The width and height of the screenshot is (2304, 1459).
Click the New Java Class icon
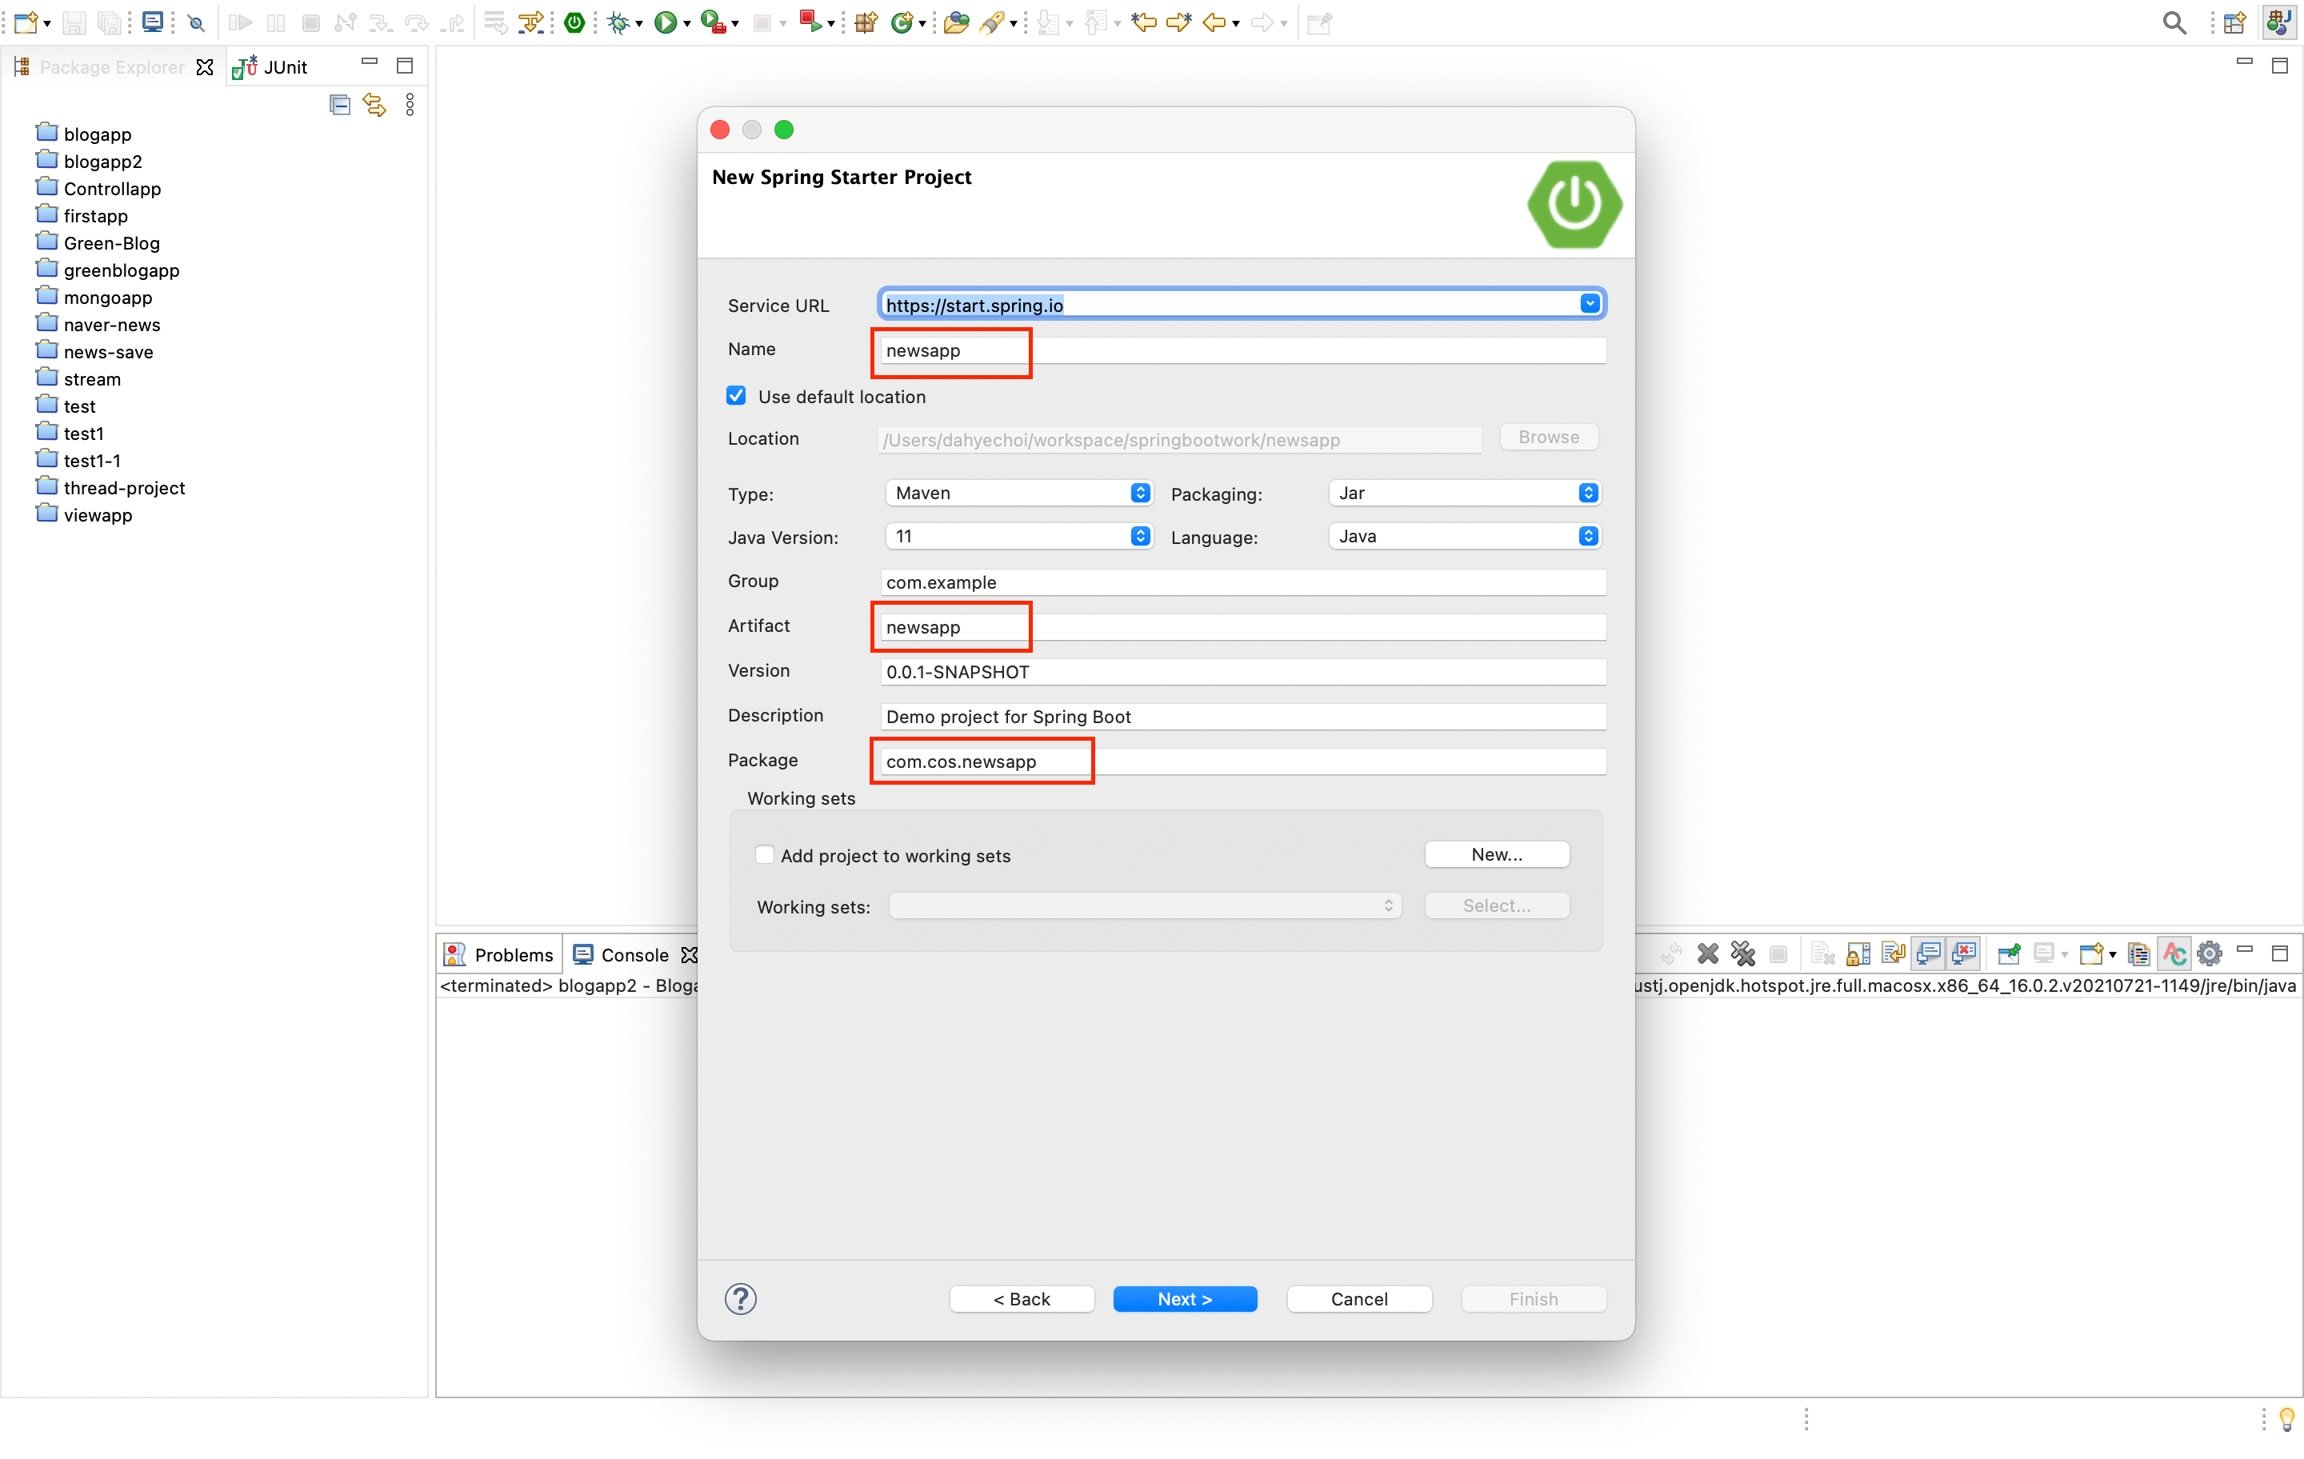902,22
